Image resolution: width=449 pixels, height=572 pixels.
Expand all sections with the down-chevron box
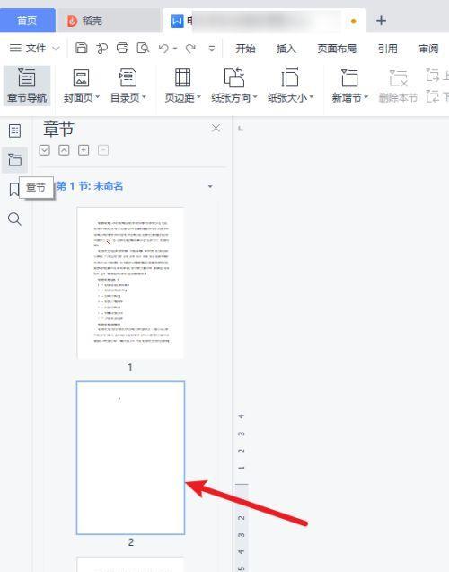(x=44, y=150)
